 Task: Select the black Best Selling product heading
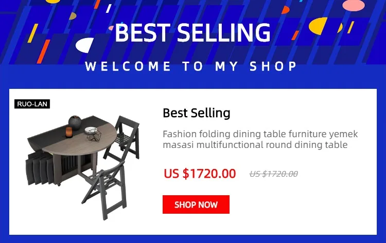[x=197, y=113]
